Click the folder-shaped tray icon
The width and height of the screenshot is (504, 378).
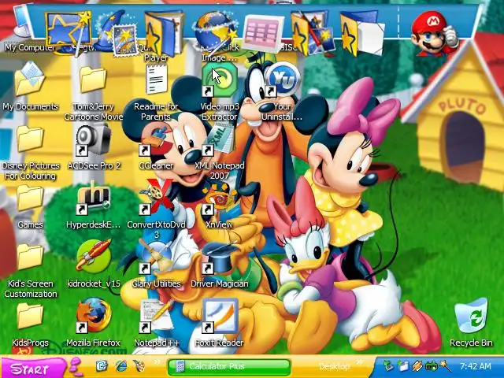click(402, 365)
